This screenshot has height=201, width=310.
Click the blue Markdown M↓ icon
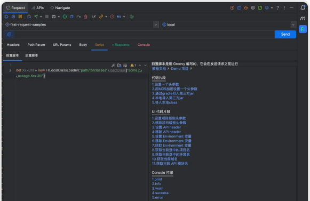[x=119, y=17]
